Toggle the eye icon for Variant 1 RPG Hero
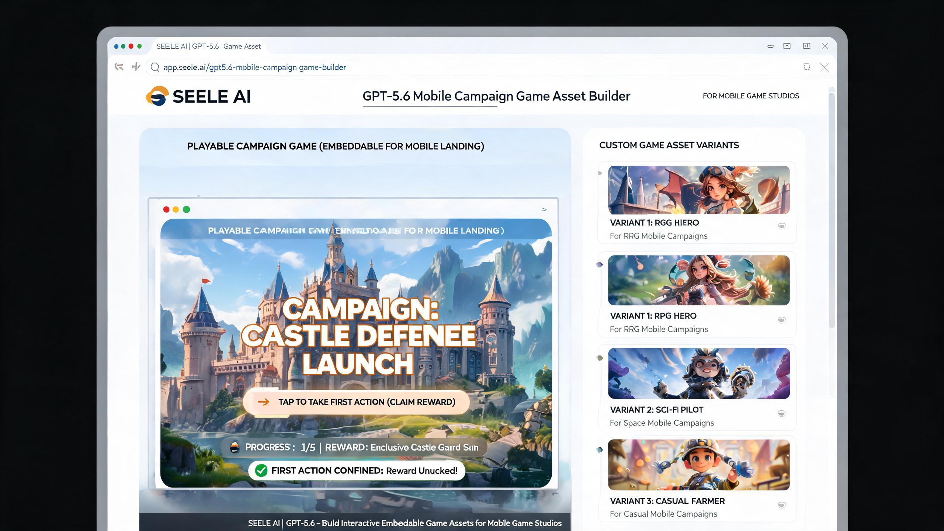Image resolution: width=944 pixels, height=531 pixels. (x=781, y=320)
